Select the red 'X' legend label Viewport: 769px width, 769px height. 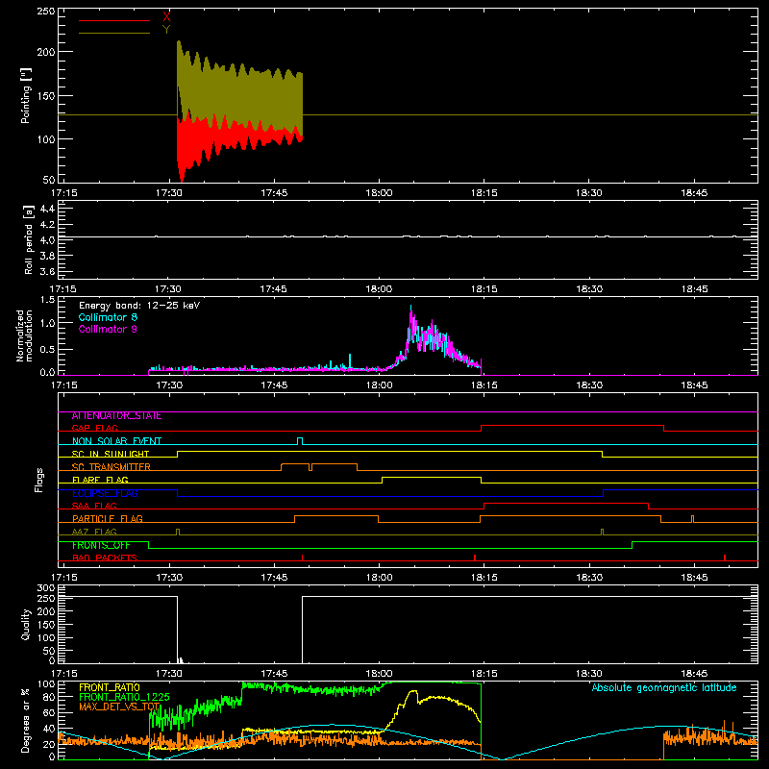pos(166,17)
